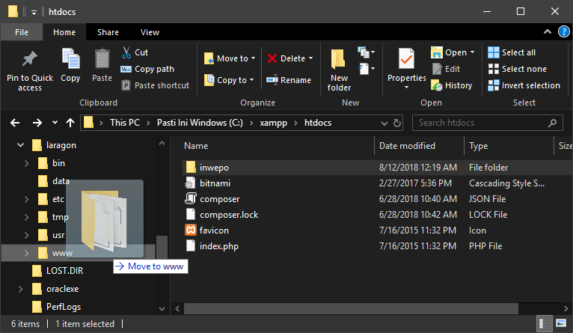Open the Help question mark icon
The width and height of the screenshot is (573, 333).
[563, 32]
